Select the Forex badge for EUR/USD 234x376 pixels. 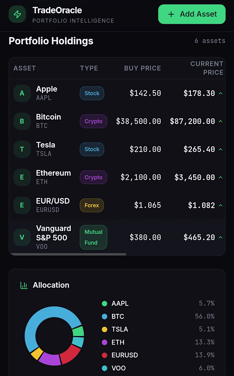(92, 205)
